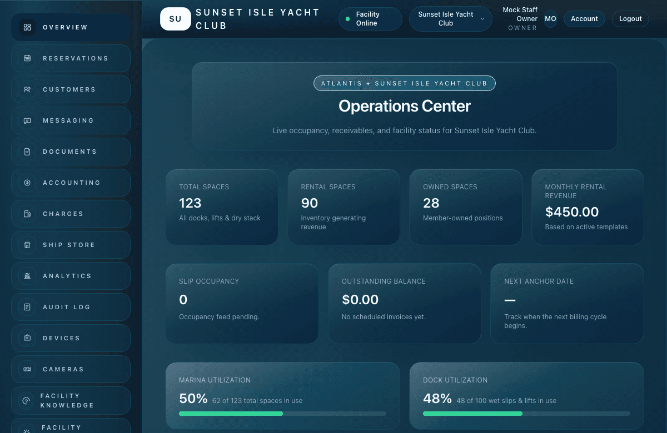Open the Rental Spaces card
Image resolution: width=667 pixels, height=433 pixels.
coord(344,207)
